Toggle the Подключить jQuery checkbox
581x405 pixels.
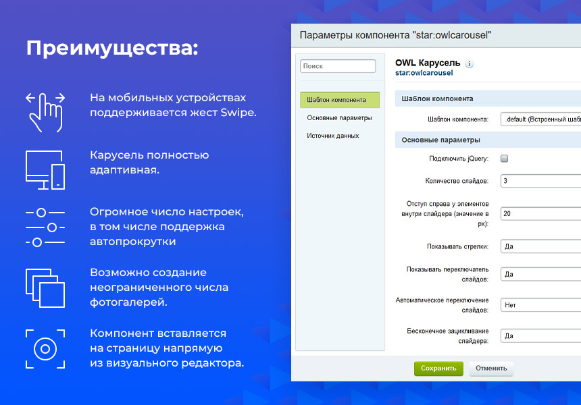[x=504, y=159]
